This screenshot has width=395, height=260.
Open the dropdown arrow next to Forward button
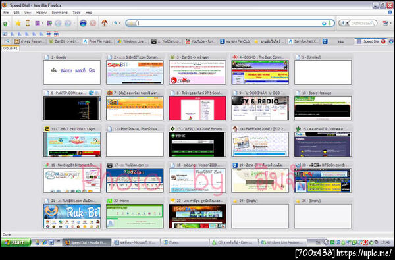point(74,24)
